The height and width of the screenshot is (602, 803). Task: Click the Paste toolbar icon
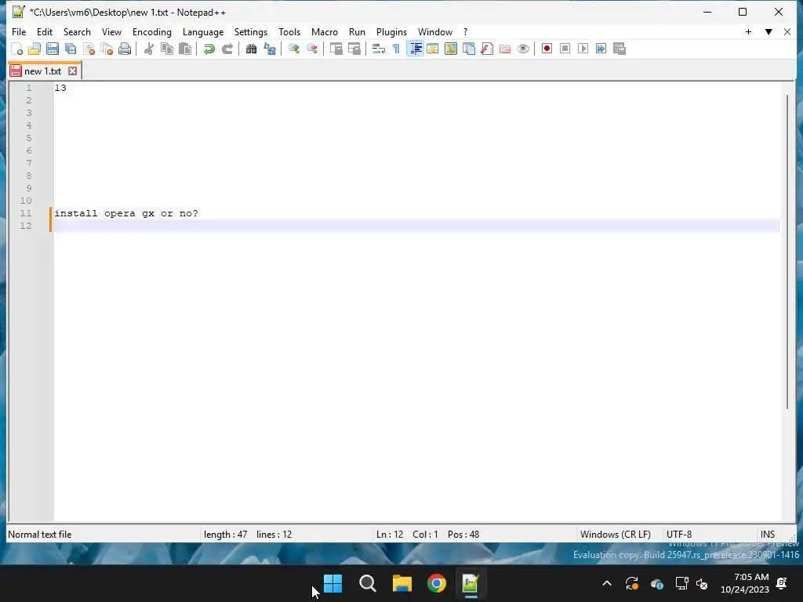(x=185, y=49)
